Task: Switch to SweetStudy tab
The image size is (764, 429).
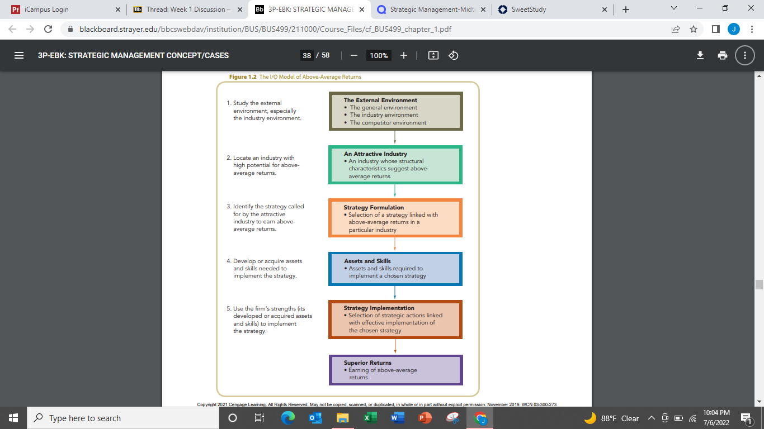Action: pos(553,9)
